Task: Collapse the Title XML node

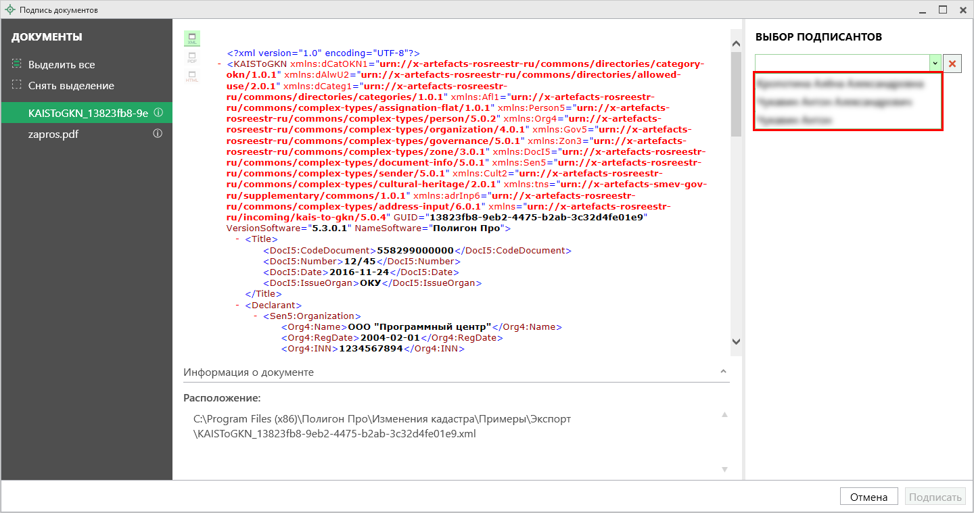Action: [x=237, y=239]
